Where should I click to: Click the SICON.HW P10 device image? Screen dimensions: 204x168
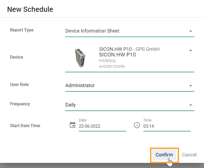tap(80, 58)
